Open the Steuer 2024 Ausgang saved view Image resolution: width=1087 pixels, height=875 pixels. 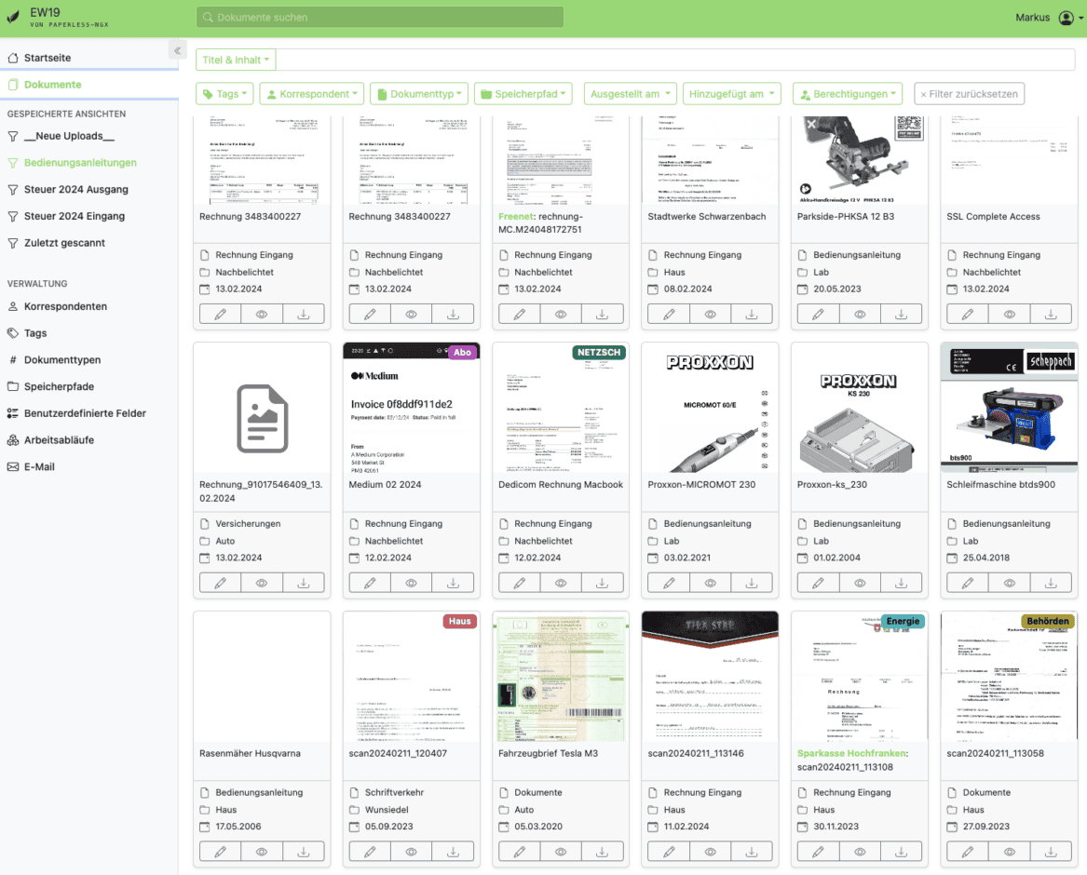75,190
